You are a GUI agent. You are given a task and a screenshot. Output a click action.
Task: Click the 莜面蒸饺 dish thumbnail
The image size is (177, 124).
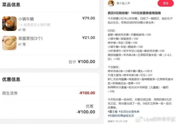pos(9,42)
